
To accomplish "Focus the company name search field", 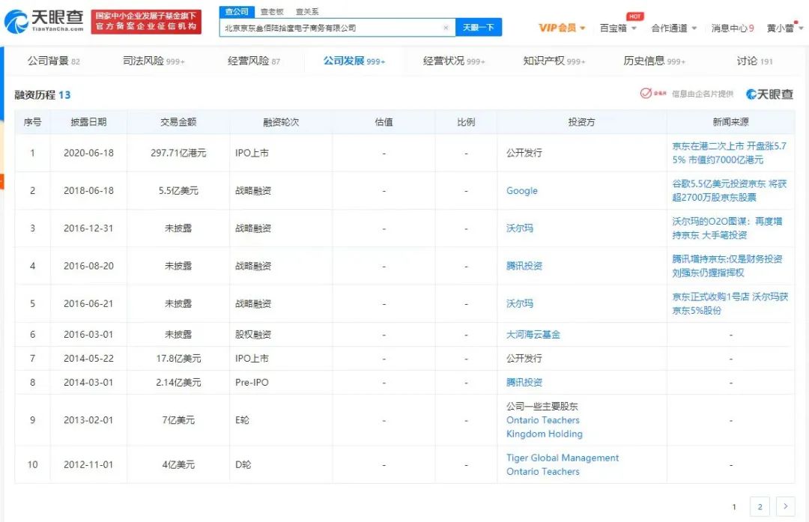I will point(332,28).
